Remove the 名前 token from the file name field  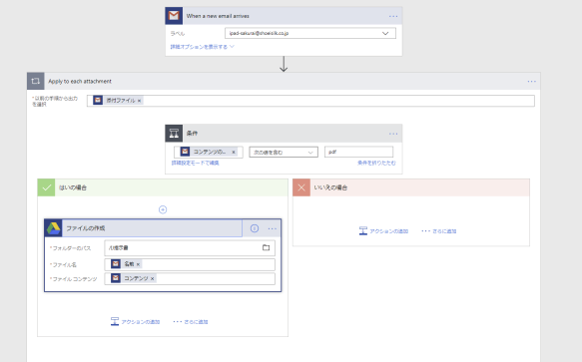[138, 264]
